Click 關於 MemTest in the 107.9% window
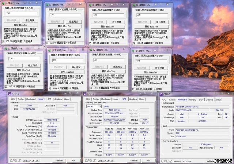This screenshot has width=234, height=164. coord(65,26)
